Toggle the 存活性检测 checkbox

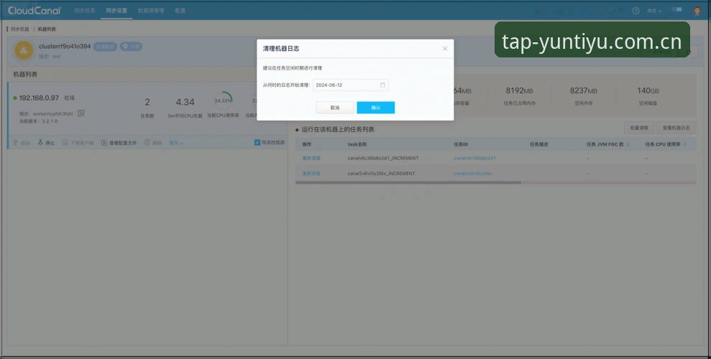click(257, 142)
